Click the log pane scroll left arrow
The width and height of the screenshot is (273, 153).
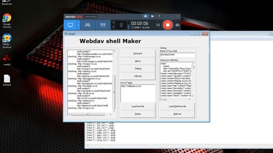point(69,114)
